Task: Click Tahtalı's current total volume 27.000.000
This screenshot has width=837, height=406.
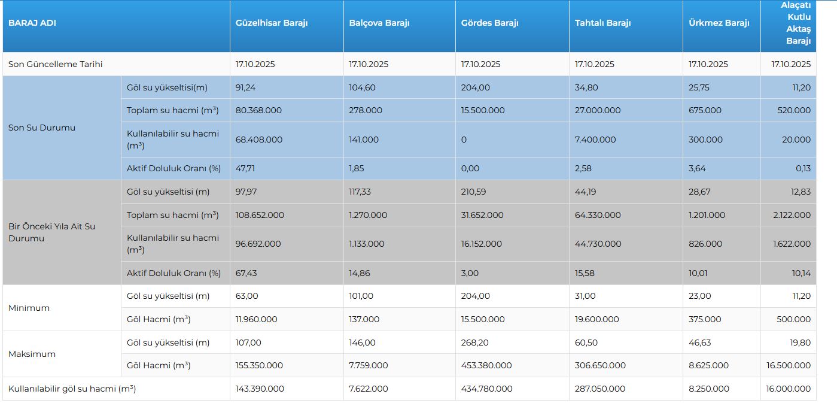Action: [598, 110]
